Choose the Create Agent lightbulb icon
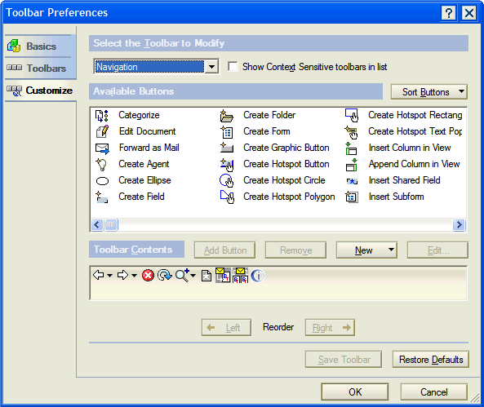 [101, 165]
